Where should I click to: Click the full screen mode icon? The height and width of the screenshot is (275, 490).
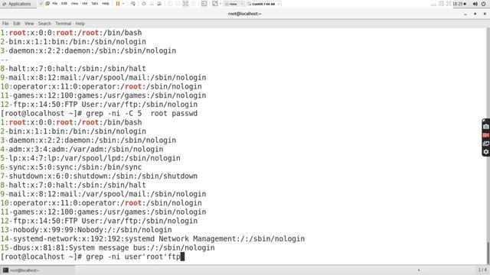(185, 4)
